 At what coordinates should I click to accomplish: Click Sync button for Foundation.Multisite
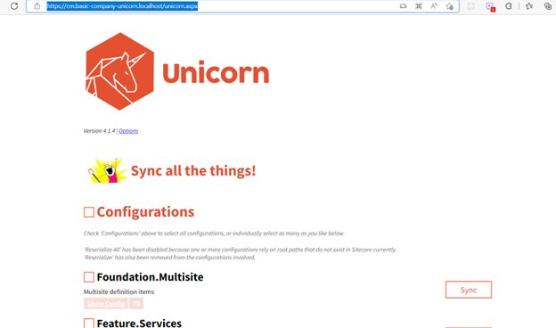[469, 290]
